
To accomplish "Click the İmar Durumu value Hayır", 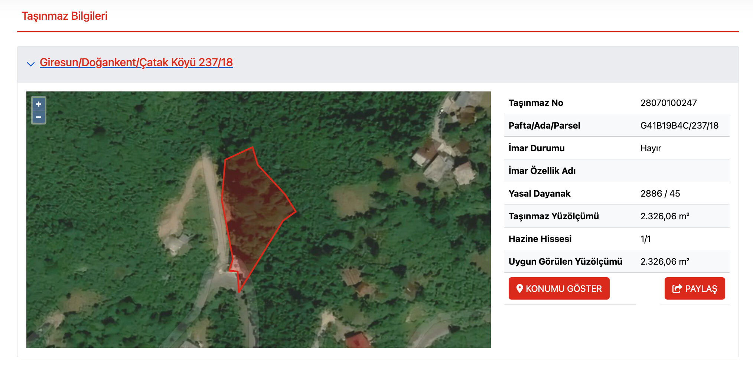I will click(x=651, y=148).
